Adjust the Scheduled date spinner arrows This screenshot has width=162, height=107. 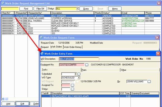point(76,74)
